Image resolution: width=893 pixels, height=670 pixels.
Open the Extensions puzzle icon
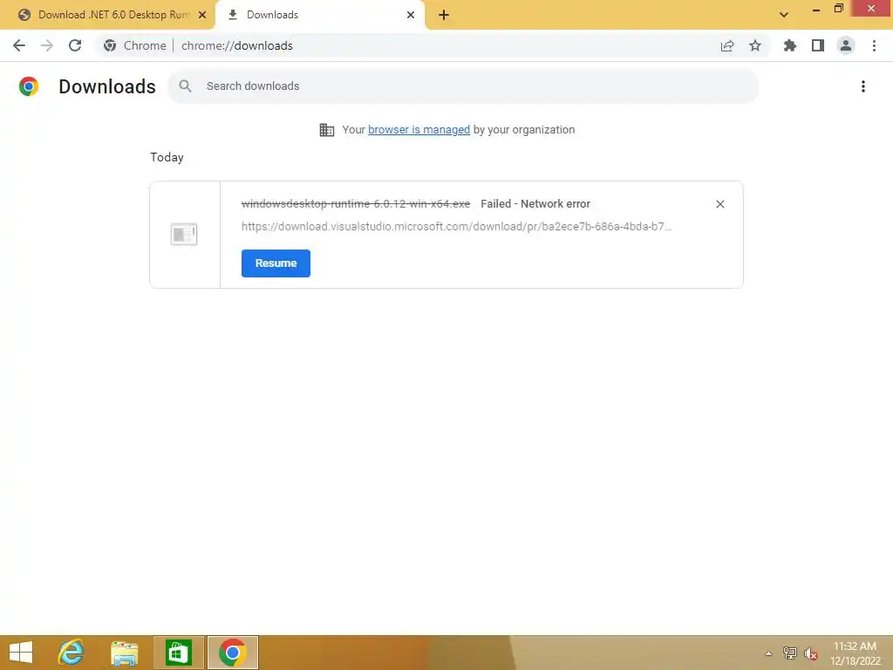[790, 45]
